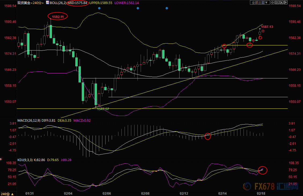This screenshot has width=303, height=196.
Task: Click the first blue event dot
Action: click(99, 8)
